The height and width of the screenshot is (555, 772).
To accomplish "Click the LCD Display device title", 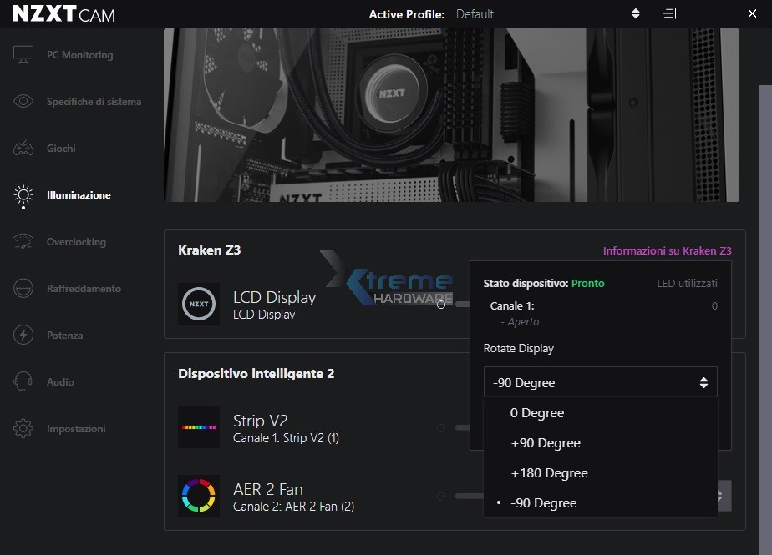I will [x=274, y=297].
